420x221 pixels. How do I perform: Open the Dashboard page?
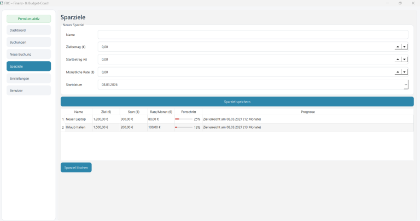point(28,30)
